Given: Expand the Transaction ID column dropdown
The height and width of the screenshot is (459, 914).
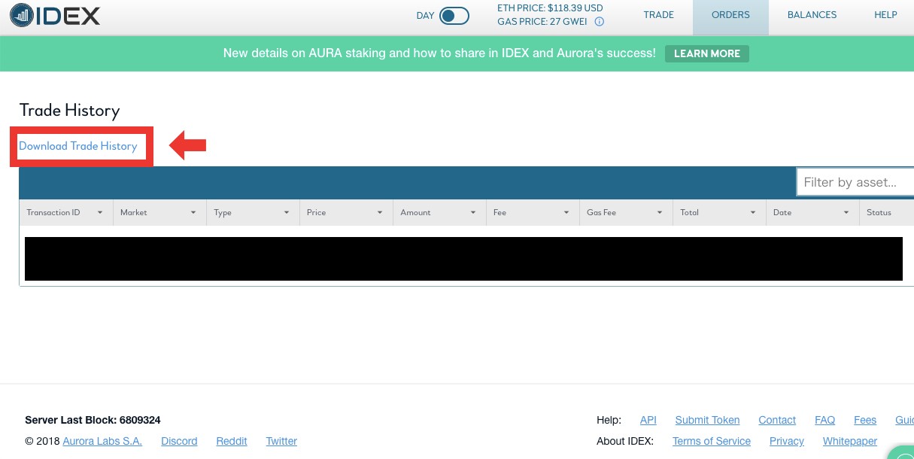Looking at the screenshot, I should (x=100, y=213).
